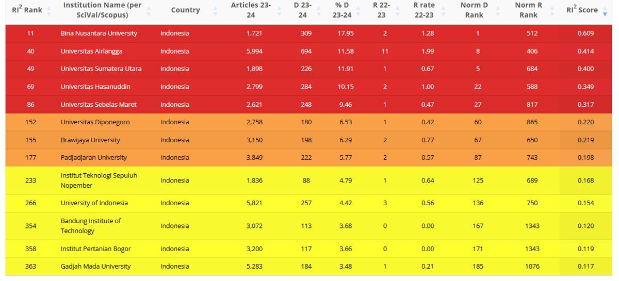Sort table by Country column header

pos(185,10)
